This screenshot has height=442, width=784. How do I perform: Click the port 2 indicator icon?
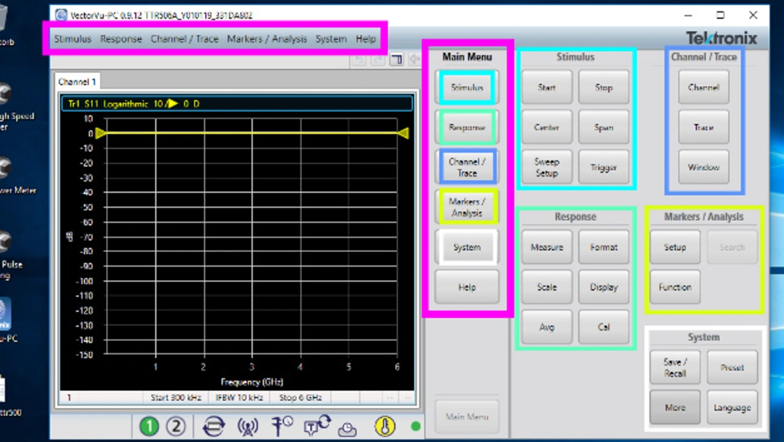click(176, 427)
